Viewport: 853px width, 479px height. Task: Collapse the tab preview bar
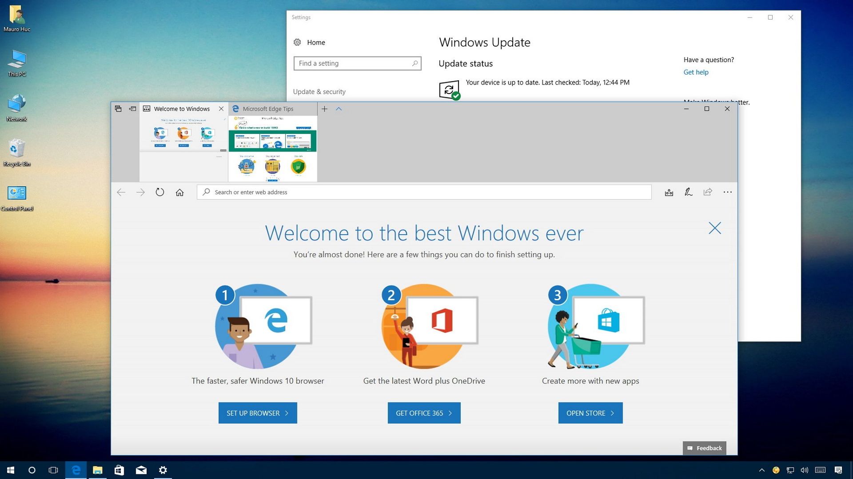click(x=339, y=109)
